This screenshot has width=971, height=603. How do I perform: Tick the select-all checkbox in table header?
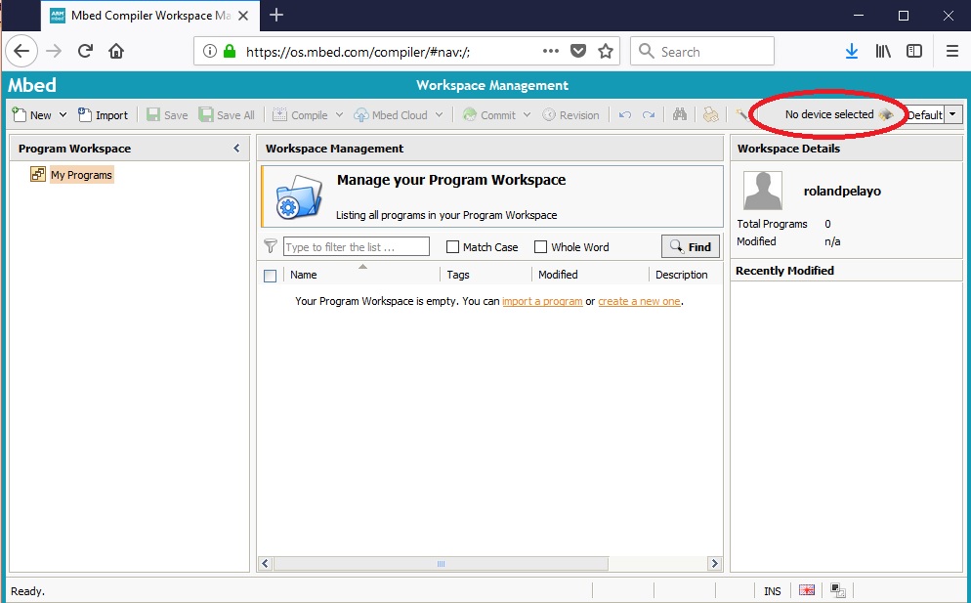click(270, 276)
